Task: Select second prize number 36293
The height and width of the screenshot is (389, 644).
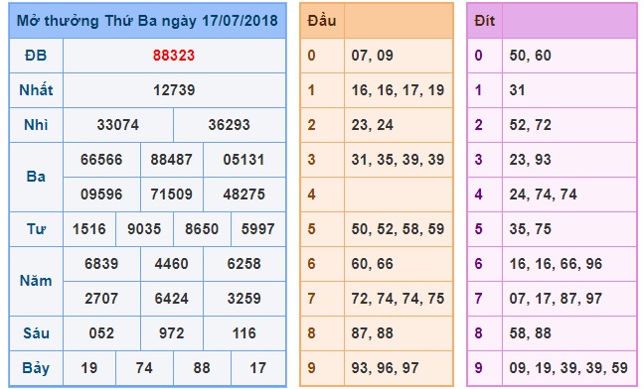Action: tap(230, 125)
